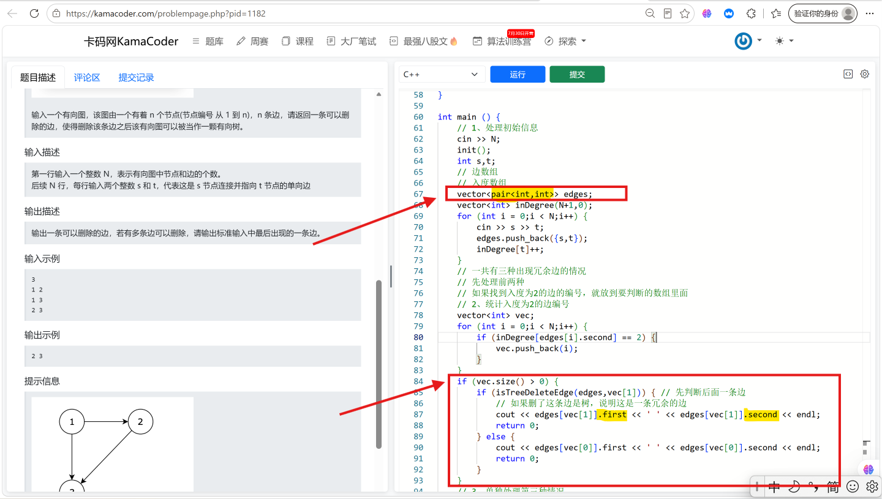Click the blue power avatar icon
This screenshot has height=499, width=882.
[744, 41]
